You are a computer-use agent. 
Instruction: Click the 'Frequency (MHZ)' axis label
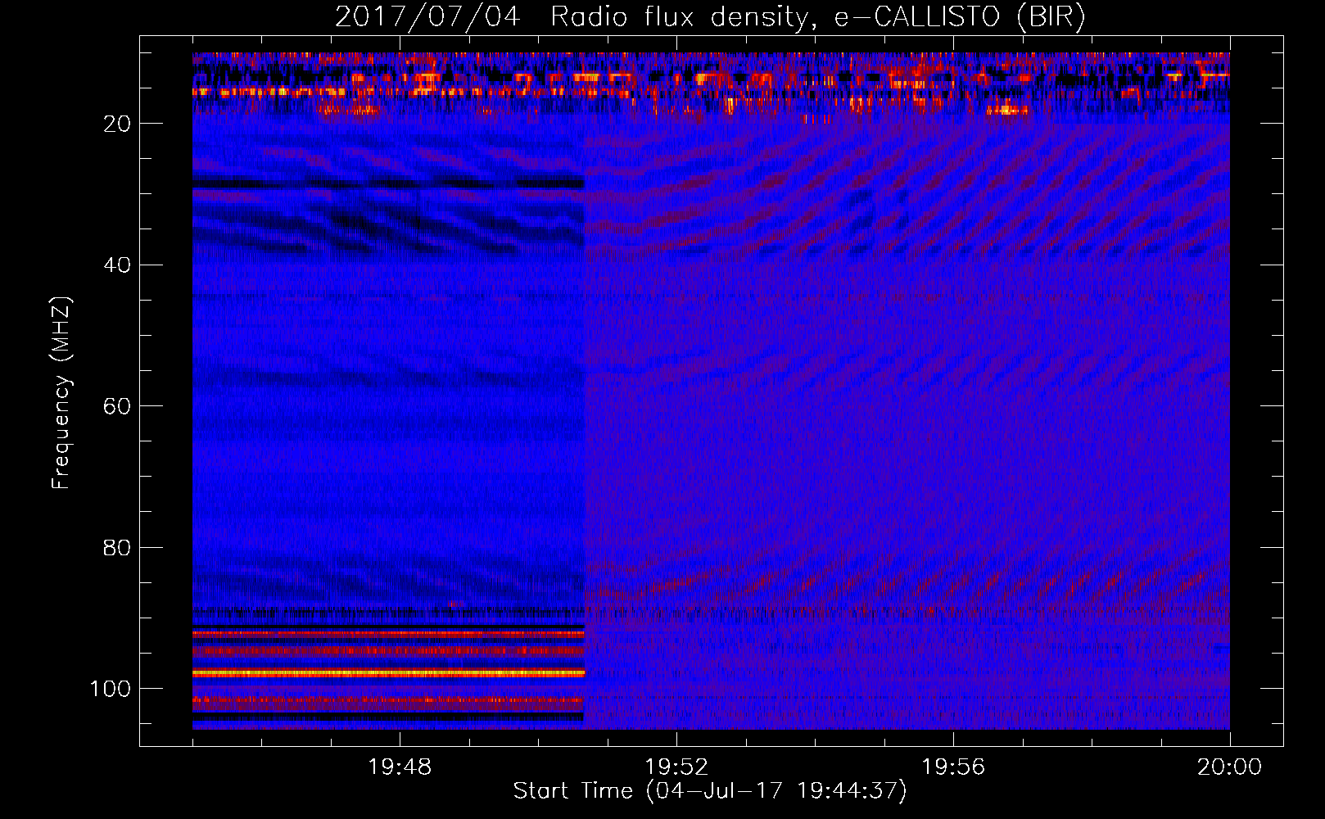(61, 393)
